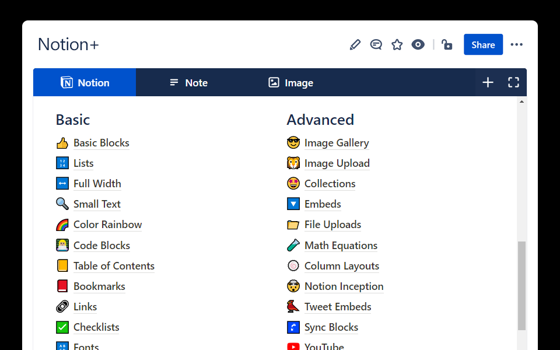Open the Sync Blocks link

pyautogui.click(x=331, y=327)
